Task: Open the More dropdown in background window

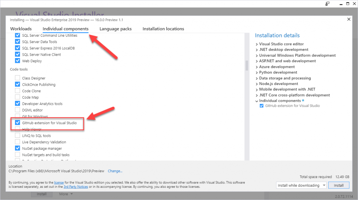Action: pyautogui.click(x=66, y=194)
